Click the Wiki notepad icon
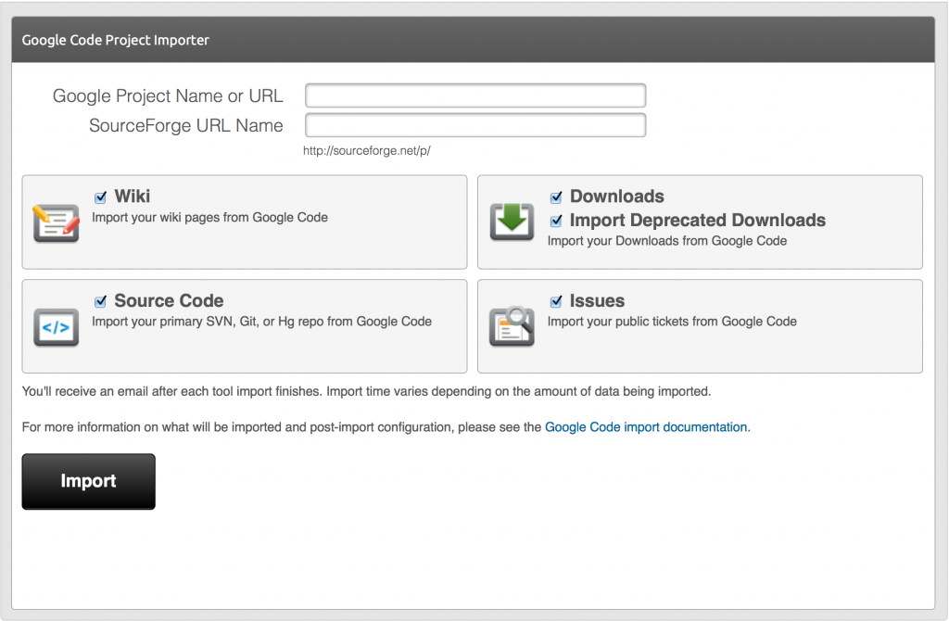Screen dimensions: 949x621 (56, 223)
